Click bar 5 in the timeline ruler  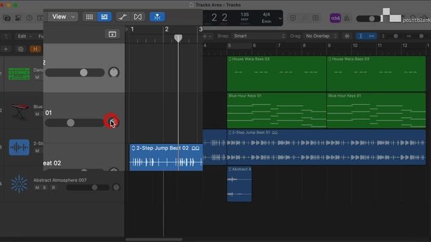(x=230, y=46)
